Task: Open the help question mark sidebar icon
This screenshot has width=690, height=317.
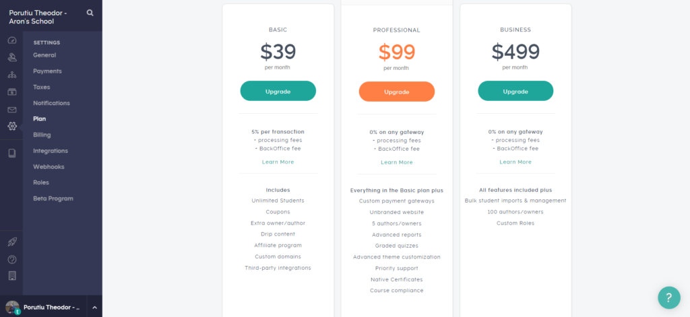Action: 12,259
